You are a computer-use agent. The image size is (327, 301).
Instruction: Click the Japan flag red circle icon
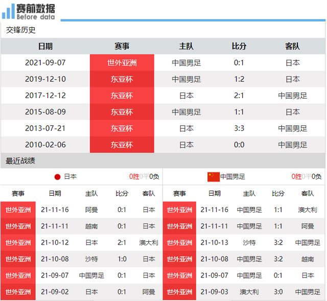coord(57,177)
